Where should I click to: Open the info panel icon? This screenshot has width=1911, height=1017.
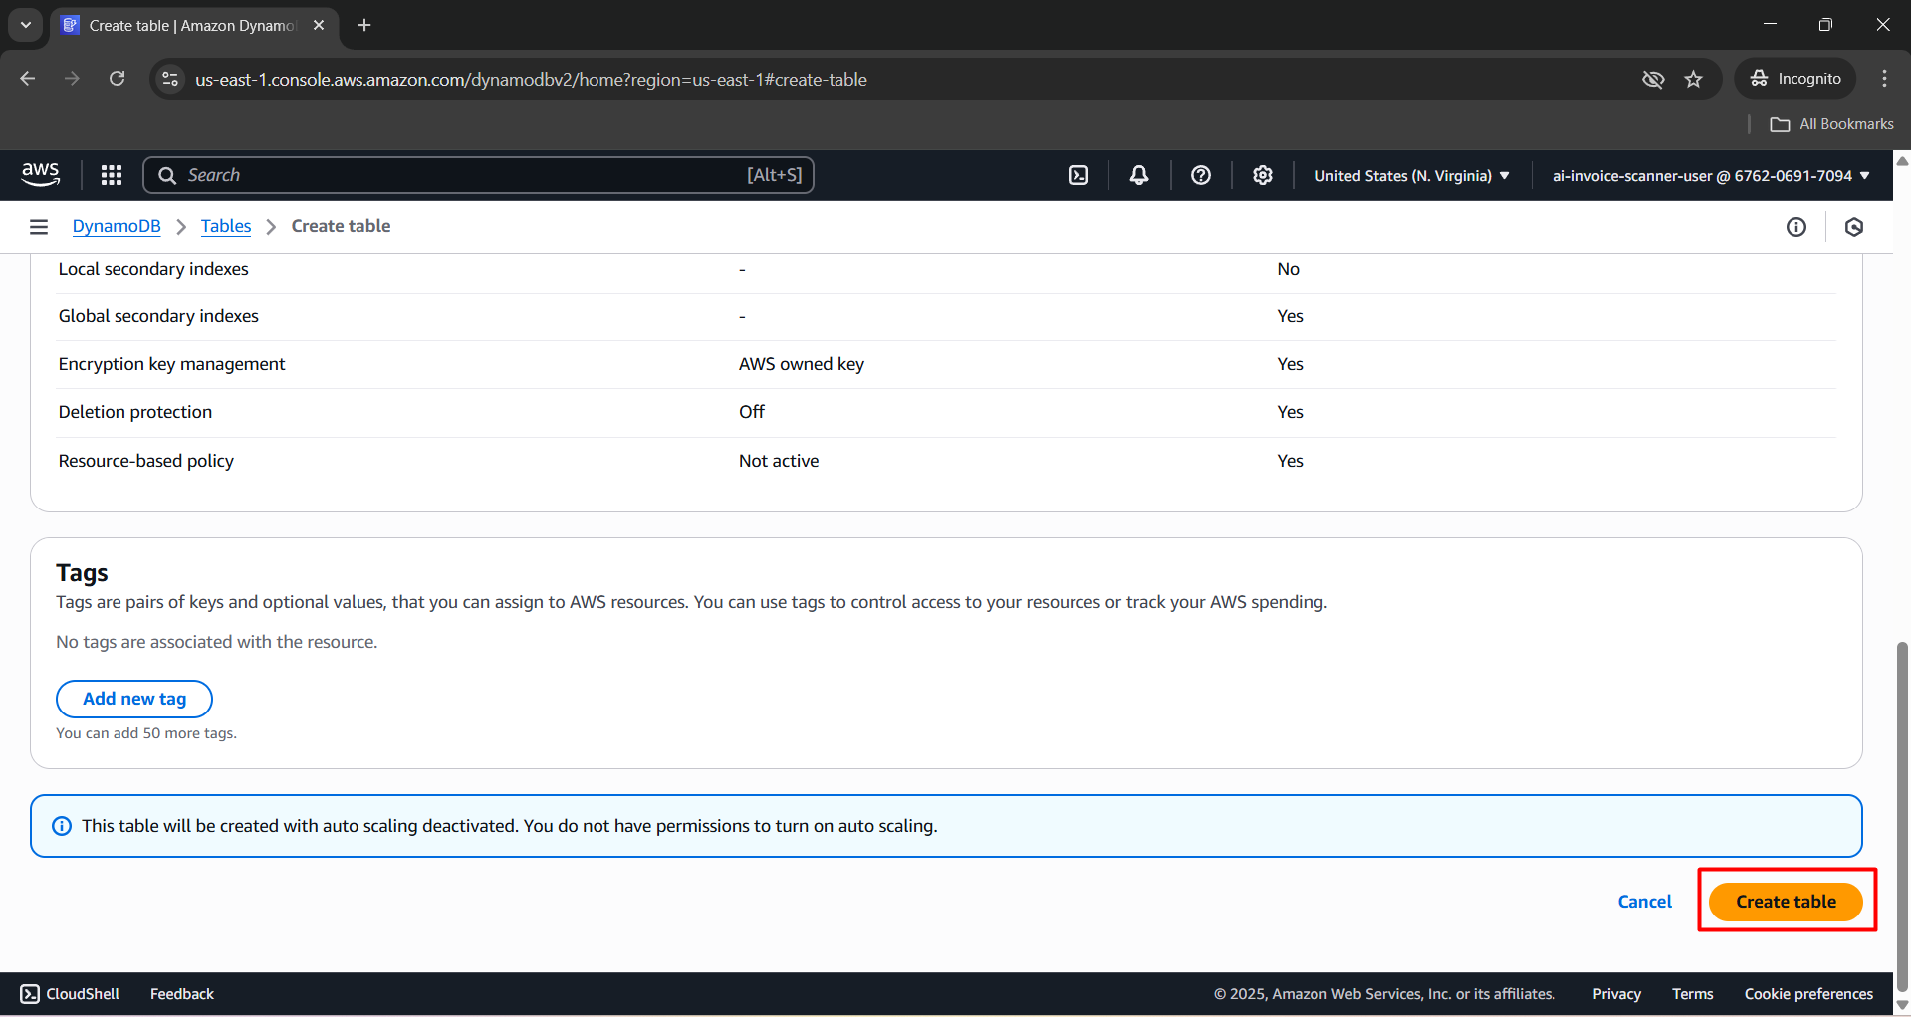1795,227
